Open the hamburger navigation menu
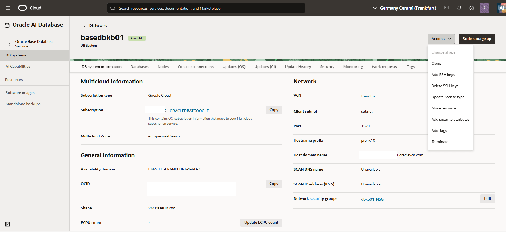The width and height of the screenshot is (506, 232). 8,8
